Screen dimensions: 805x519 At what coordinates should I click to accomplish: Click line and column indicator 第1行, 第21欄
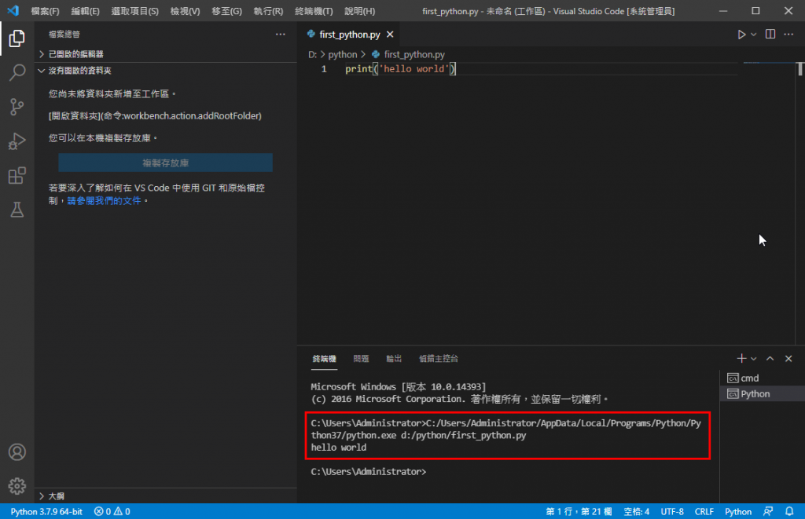coord(579,511)
